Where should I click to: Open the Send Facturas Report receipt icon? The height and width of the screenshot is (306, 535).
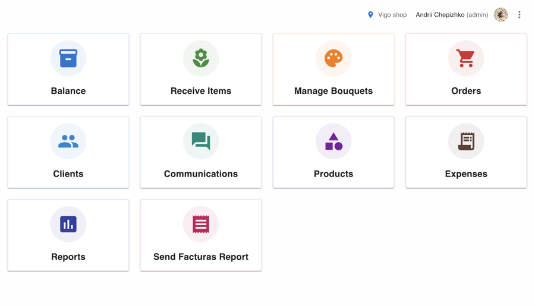pyautogui.click(x=201, y=224)
